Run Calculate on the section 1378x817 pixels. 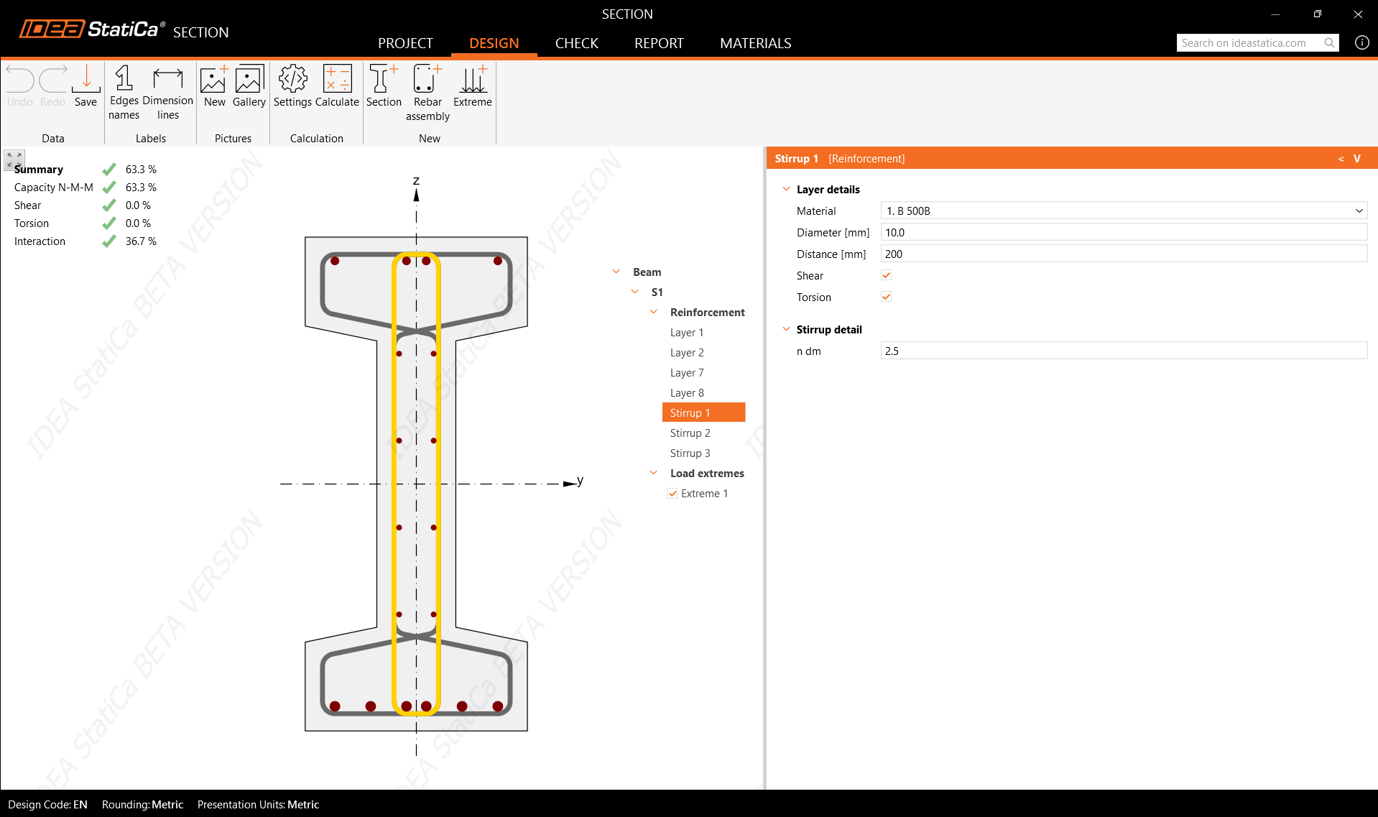pyautogui.click(x=337, y=86)
